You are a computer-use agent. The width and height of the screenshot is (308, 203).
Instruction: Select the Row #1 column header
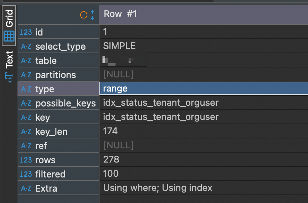(x=204, y=15)
